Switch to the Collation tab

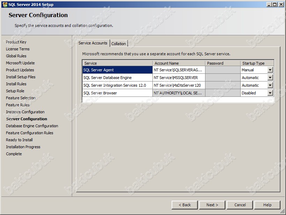pos(119,44)
